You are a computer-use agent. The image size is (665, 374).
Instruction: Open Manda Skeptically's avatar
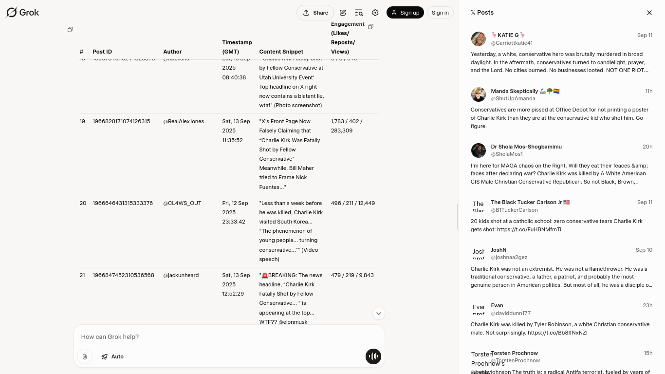coord(479,94)
